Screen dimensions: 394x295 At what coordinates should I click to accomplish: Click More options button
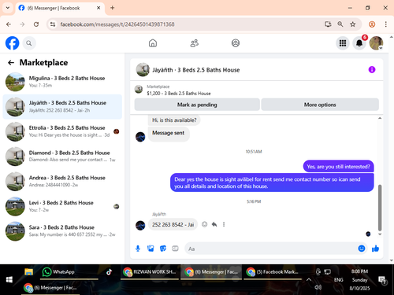(320, 105)
